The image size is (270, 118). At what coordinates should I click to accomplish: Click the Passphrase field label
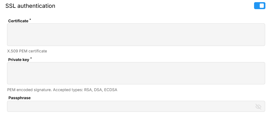19,98
